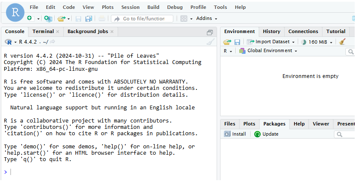Click the Environment pane search field
The height and width of the screenshot is (181, 356).
[351, 52]
